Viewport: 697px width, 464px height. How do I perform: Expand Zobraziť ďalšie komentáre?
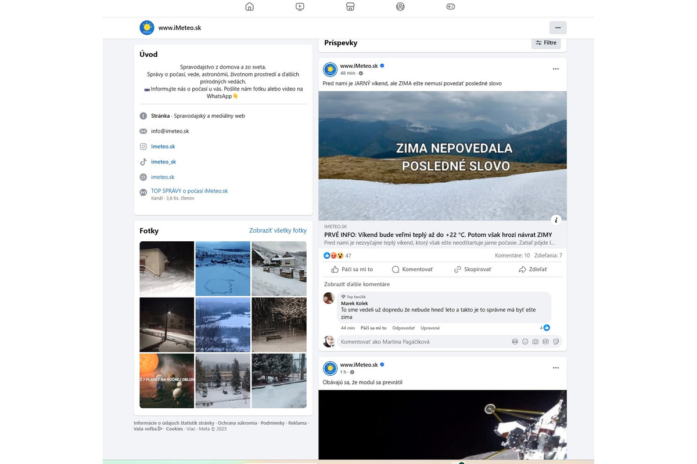click(x=357, y=284)
